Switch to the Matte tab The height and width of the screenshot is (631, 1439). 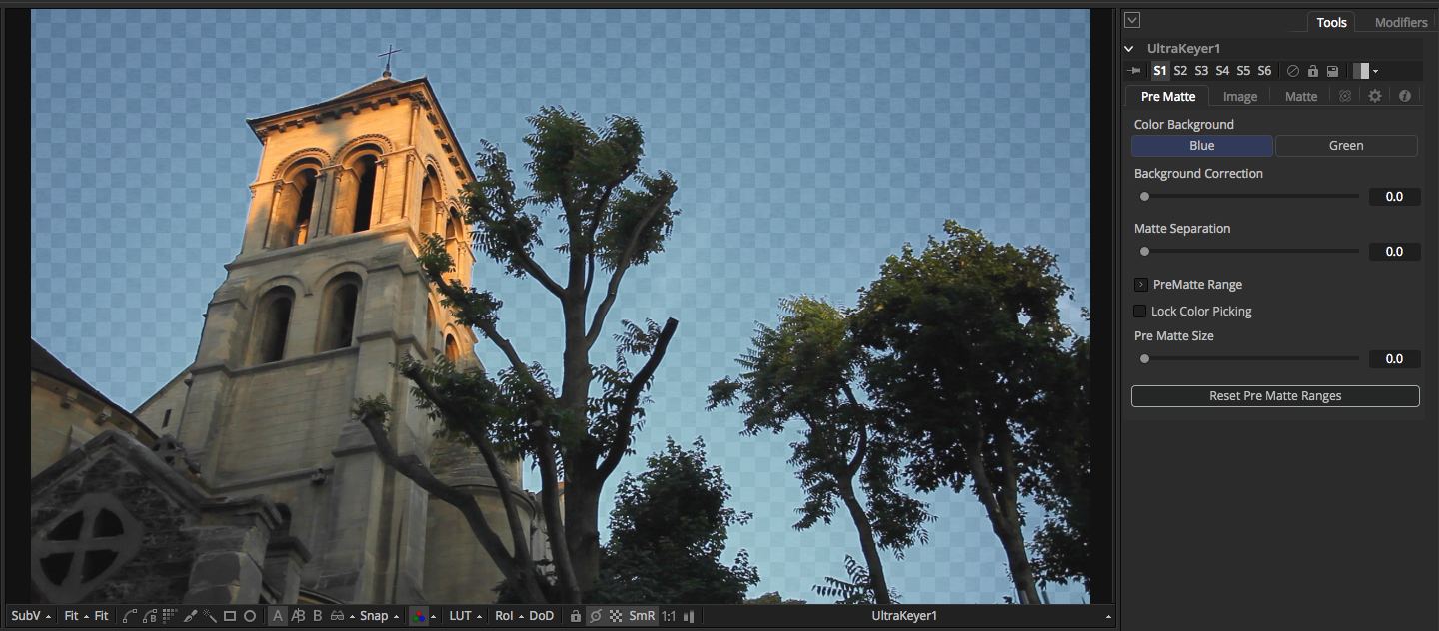1300,96
